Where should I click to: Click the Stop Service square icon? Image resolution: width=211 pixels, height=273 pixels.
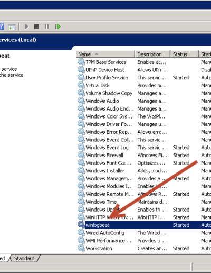(36, 26)
